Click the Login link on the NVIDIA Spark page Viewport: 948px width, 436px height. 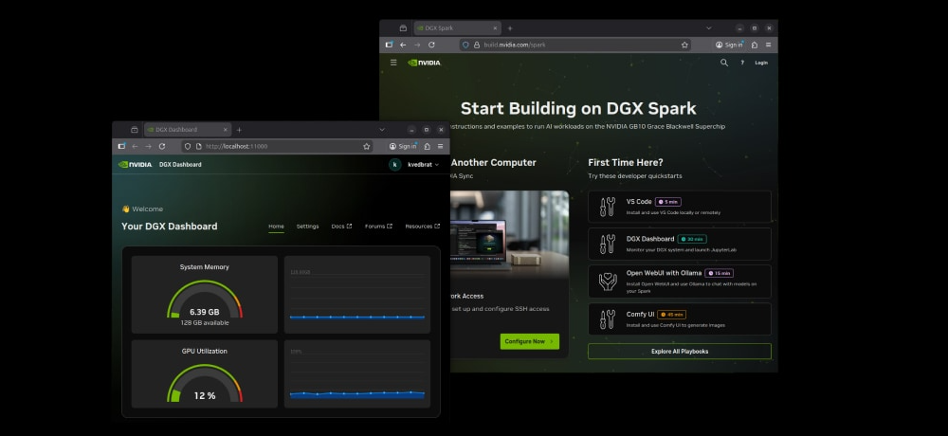761,63
